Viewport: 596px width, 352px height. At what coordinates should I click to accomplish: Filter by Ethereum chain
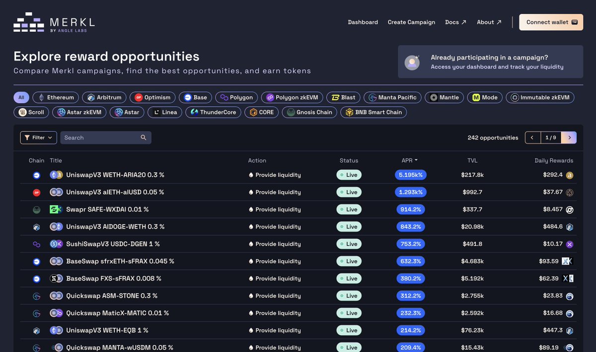tap(56, 97)
